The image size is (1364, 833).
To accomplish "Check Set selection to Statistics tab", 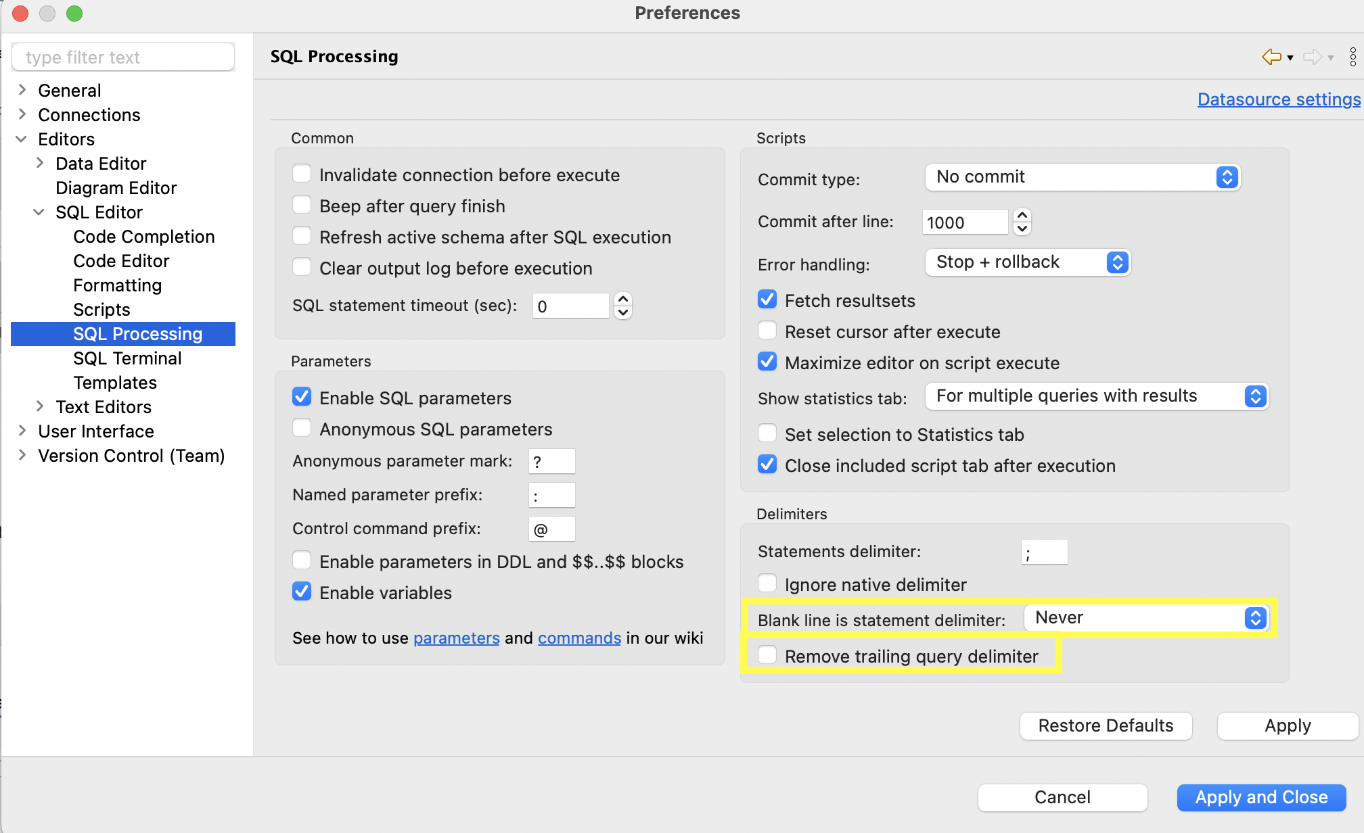I will (767, 433).
